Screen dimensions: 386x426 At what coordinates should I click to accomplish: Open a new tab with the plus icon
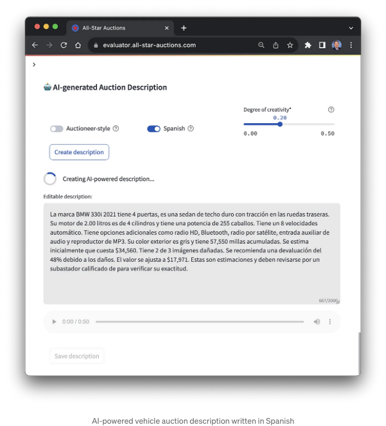tap(184, 28)
